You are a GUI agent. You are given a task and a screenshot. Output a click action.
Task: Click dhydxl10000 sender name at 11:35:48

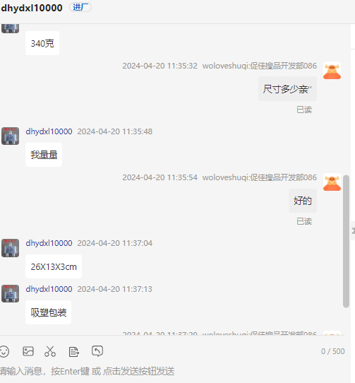(49, 131)
